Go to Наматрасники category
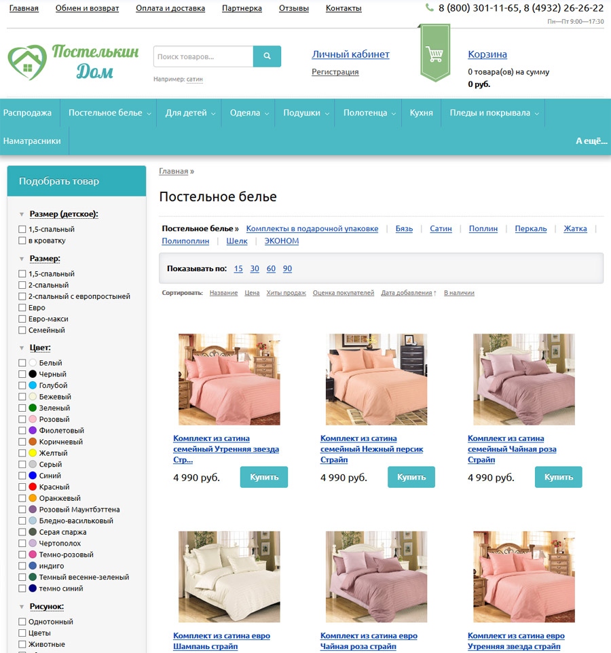Image resolution: width=611 pixels, height=653 pixels. [32, 141]
